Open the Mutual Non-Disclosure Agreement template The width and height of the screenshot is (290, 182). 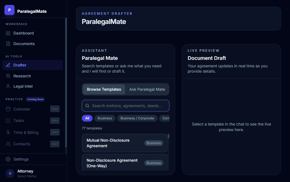click(x=125, y=143)
